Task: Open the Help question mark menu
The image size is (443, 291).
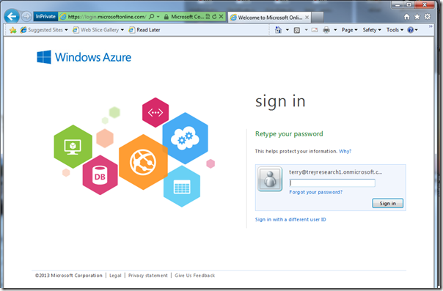Action: pyautogui.click(x=412, y=30)
